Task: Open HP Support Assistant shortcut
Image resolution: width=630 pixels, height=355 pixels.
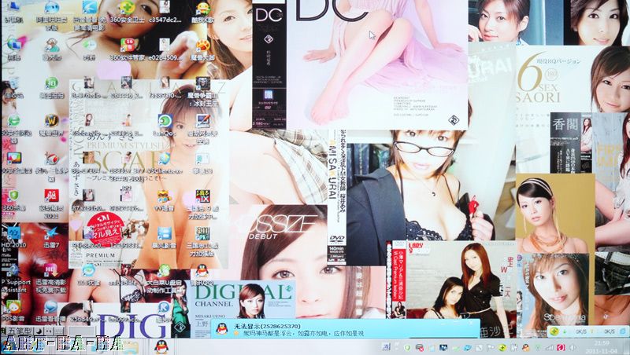Action: (14, 277)
